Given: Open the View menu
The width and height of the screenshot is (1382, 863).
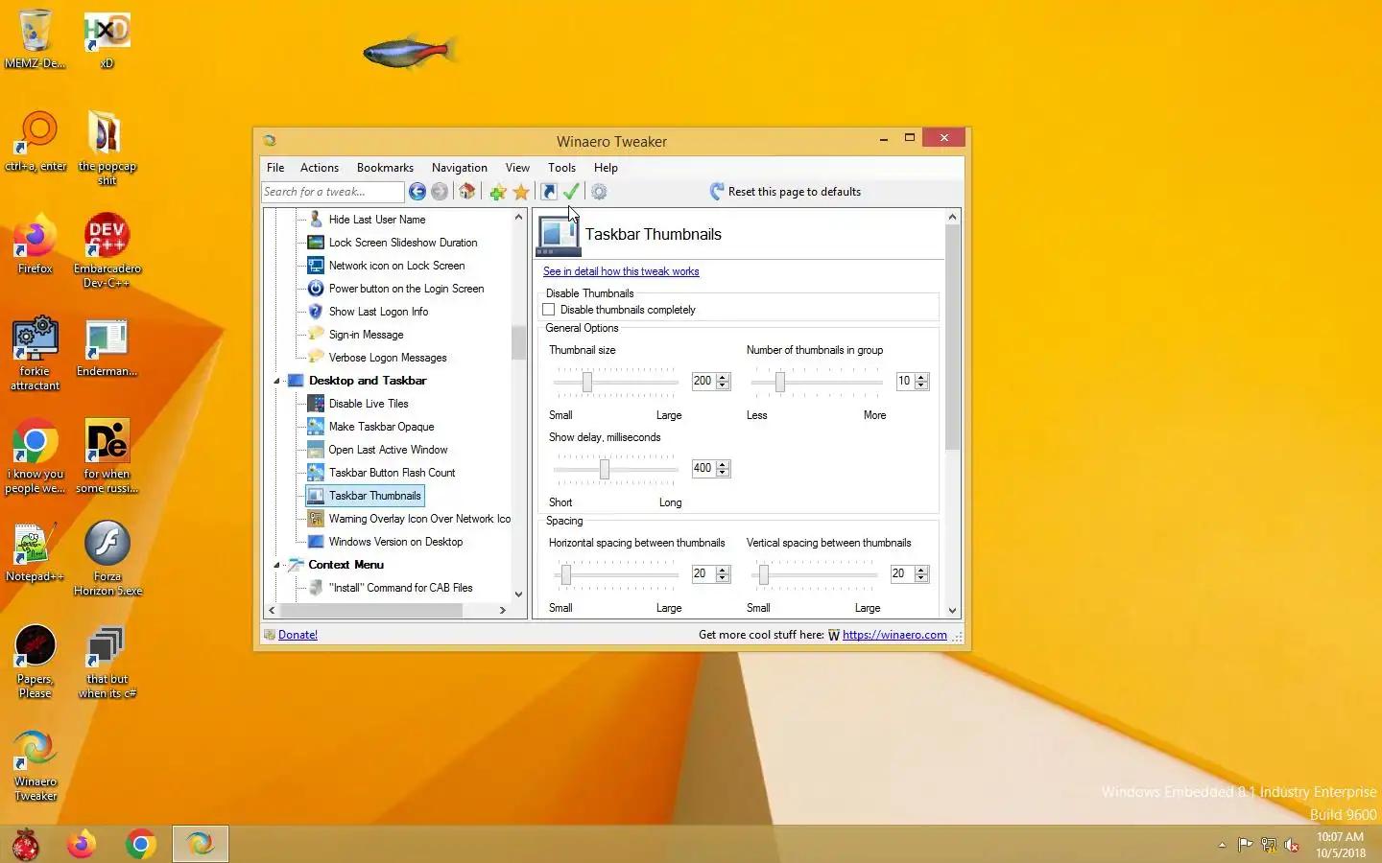Looking at the screenshot, I should click(517, 167).
